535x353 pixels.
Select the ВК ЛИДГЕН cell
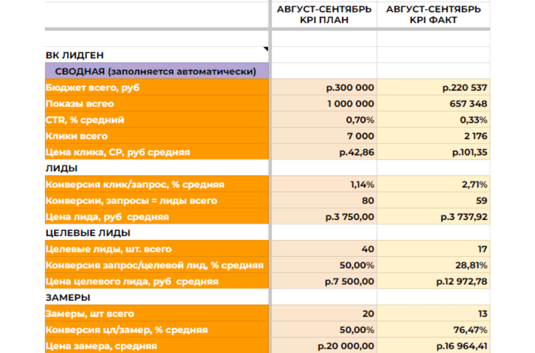157,55
